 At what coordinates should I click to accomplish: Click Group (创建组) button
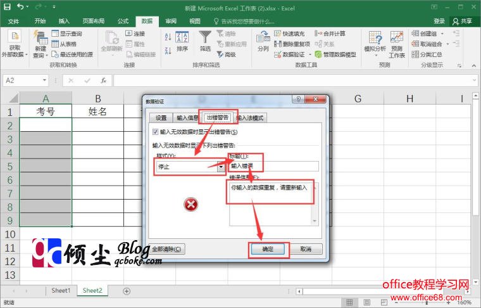point(424,34)
